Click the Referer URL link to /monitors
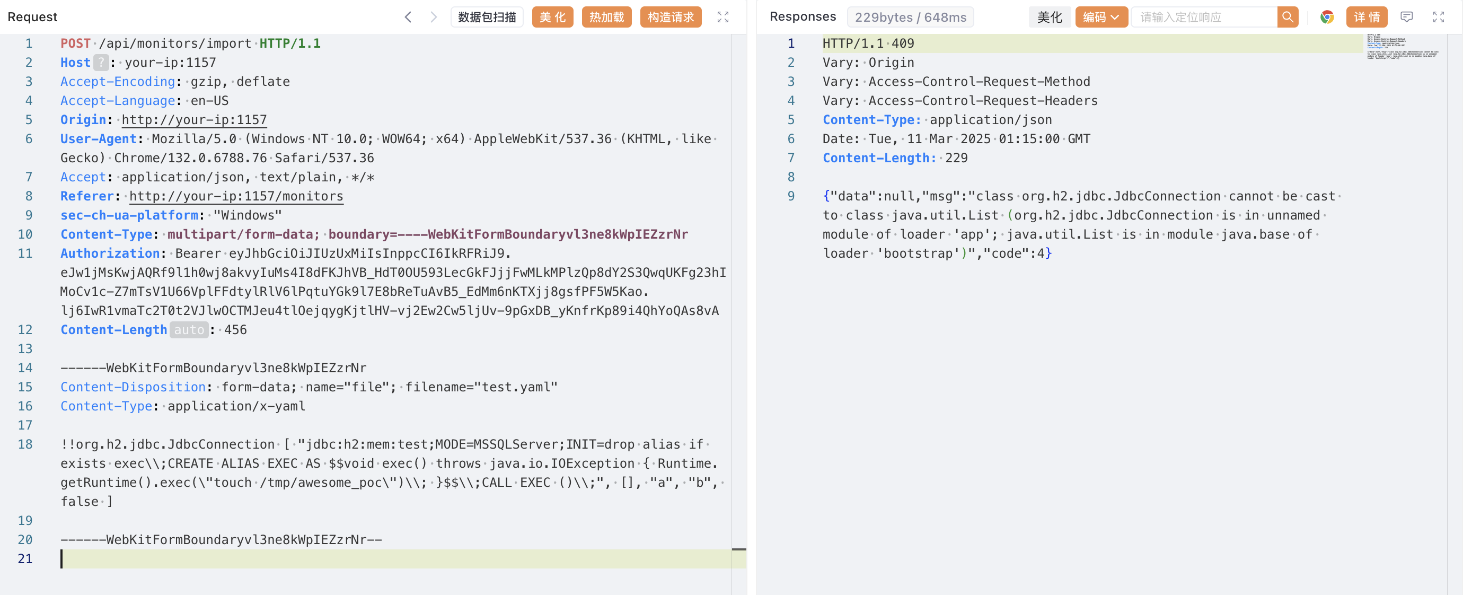This screenshot has width=1463, height=595. tap(236, 196)
